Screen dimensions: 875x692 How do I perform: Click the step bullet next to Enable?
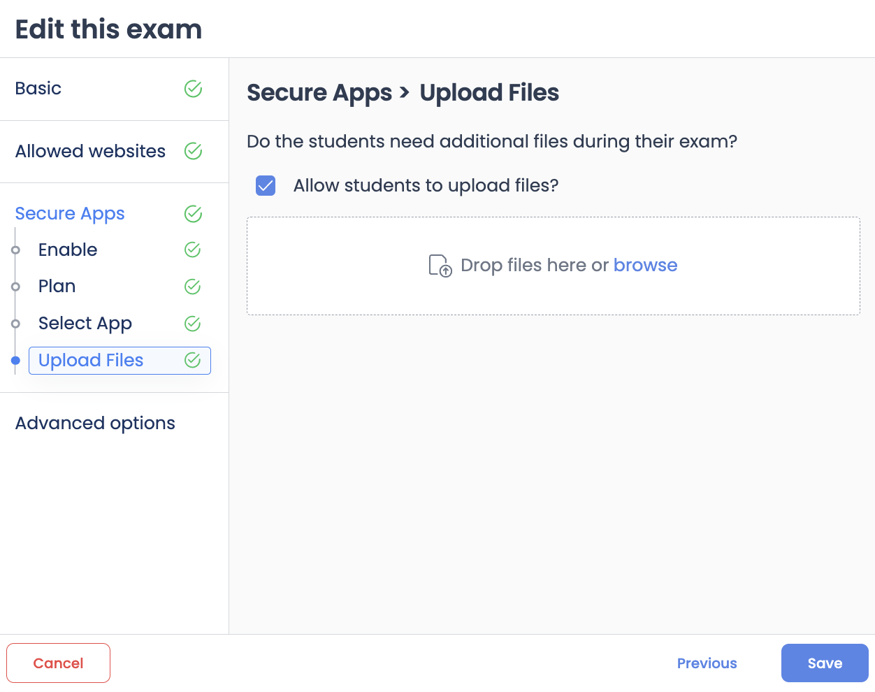coord(15,250)
